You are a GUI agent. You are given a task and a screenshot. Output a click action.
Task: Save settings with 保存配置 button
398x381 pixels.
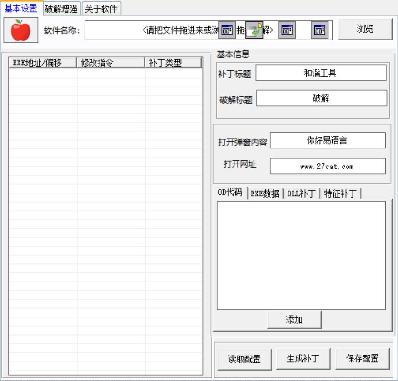[x=362, y=359]
